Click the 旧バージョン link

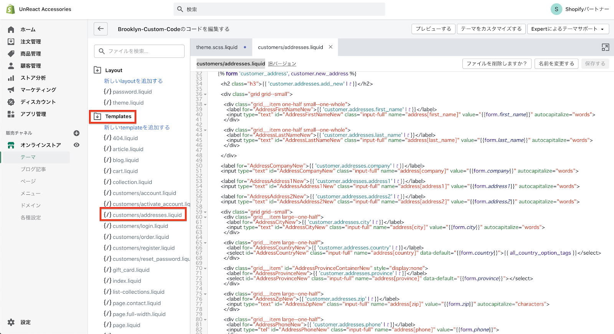(282, 64)
